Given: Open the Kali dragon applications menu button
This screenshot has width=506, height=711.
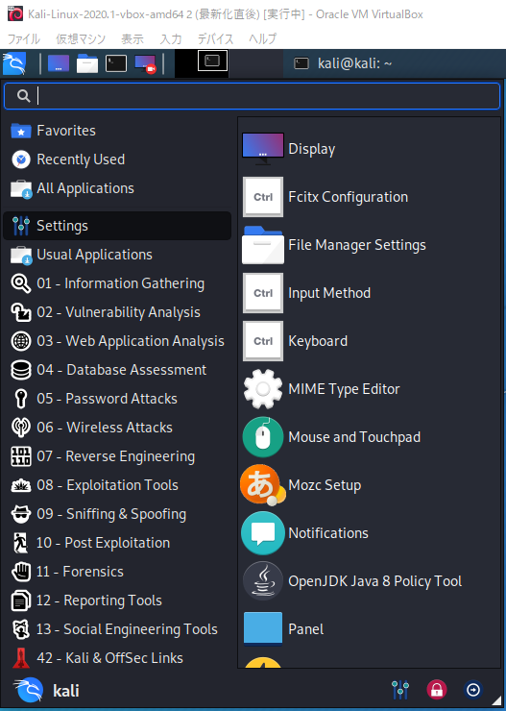Looking at the screenshot, I should point(14,63).
